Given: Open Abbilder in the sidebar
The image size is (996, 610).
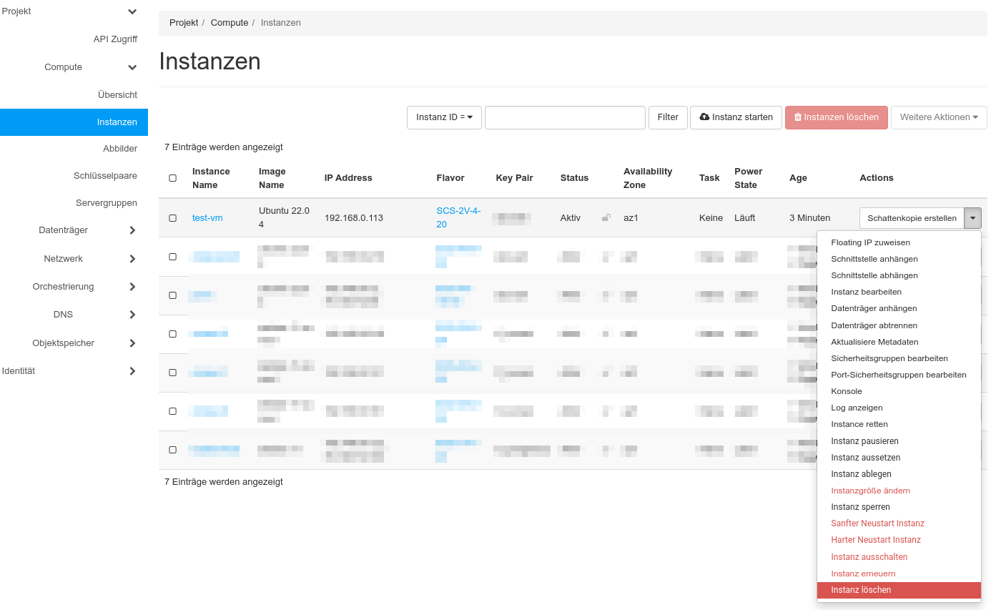Looking at the screenshot, I should [120, 149].
